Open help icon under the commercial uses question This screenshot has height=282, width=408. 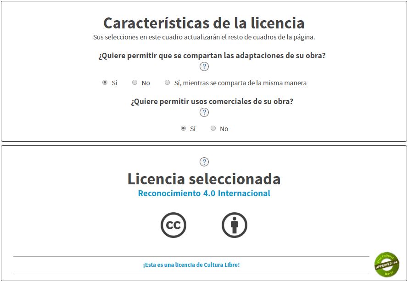[204, 112]
